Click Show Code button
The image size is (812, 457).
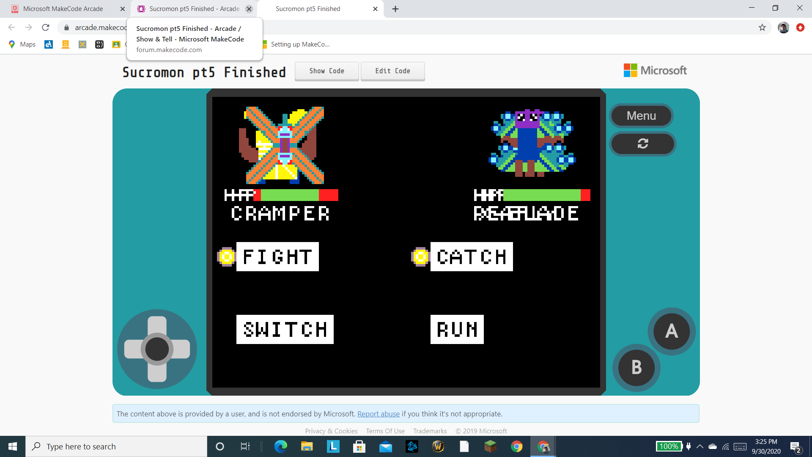pyautogui.click(x=326, y=71)
